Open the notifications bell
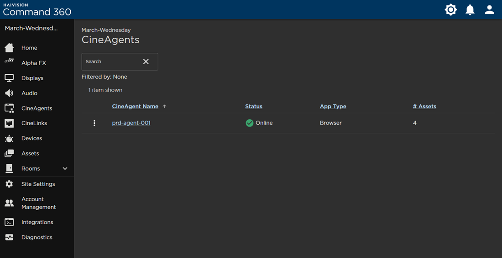Image resolution: width=502 pixels, height=258 pixels. click(x=470, y=10)
